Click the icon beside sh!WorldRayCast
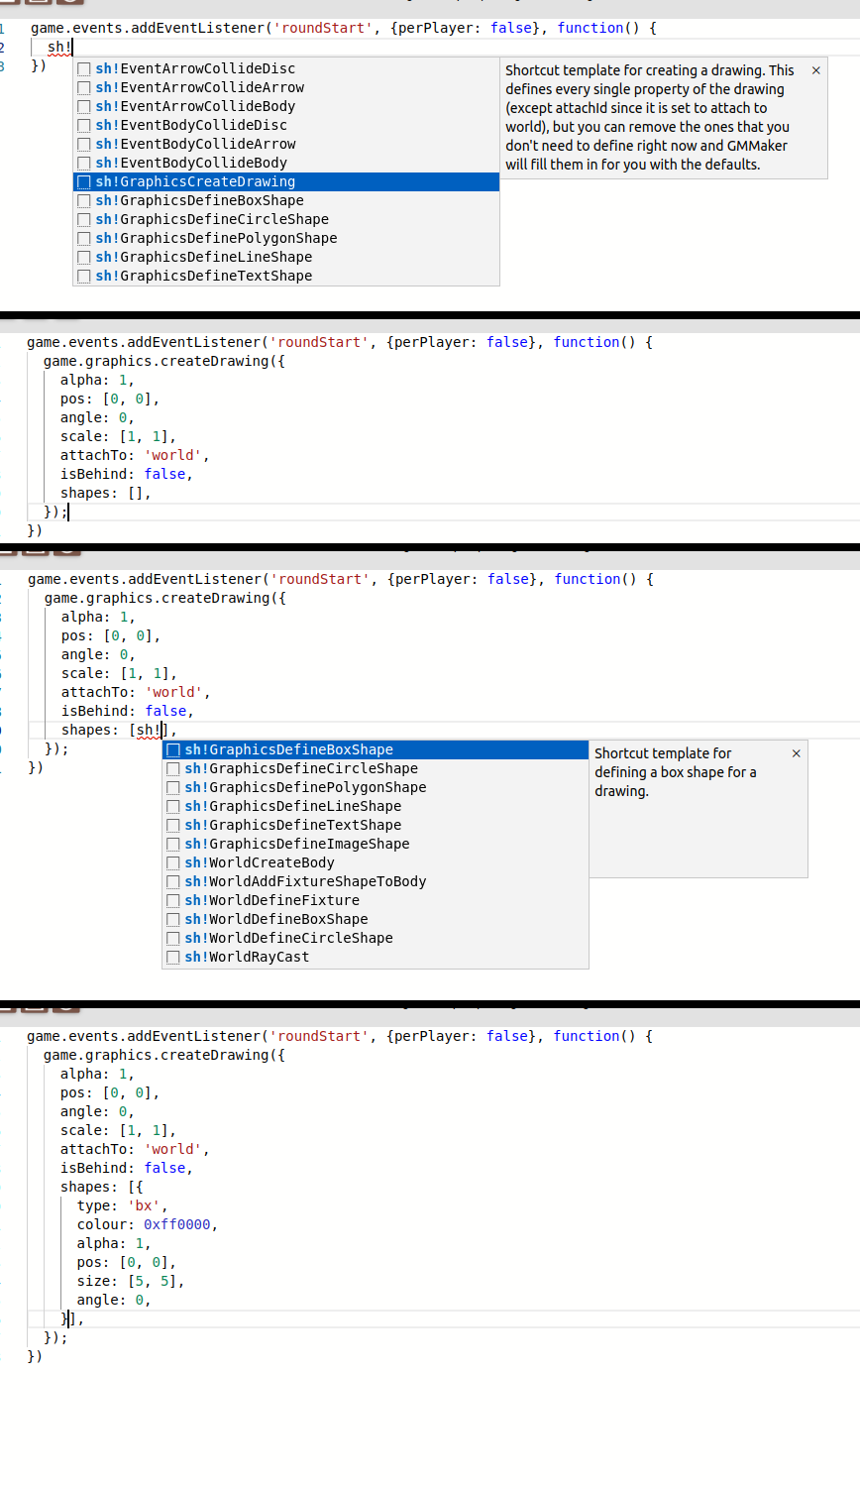The height and width of the screenshot is (1489, 860). click(x=173, y=958)
